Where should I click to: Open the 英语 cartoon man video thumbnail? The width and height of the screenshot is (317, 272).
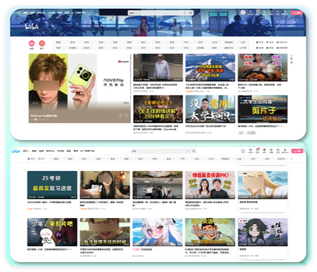point(210,232)
